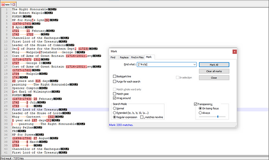The height and width of the screenshot is (160, 269).
Task: Click line 1 'The Right Honourable' text
Action: pyautogui.click(x=30, y=9)
